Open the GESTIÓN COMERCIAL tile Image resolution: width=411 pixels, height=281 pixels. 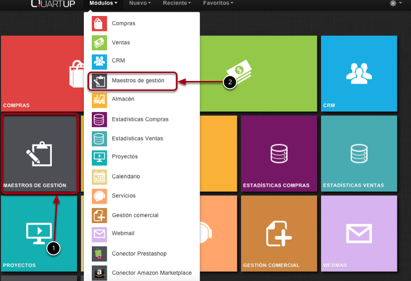tap(279, 233)
